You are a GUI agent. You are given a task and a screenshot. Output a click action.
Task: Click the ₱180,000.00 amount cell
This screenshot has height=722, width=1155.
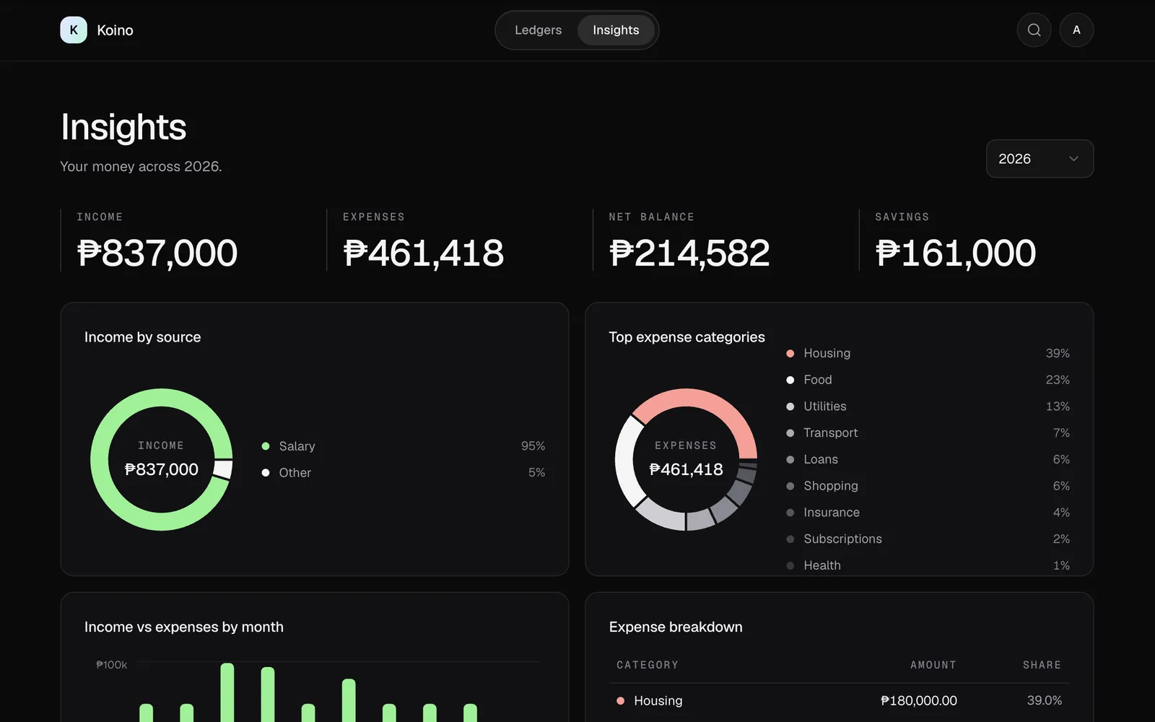coord(919,701)
